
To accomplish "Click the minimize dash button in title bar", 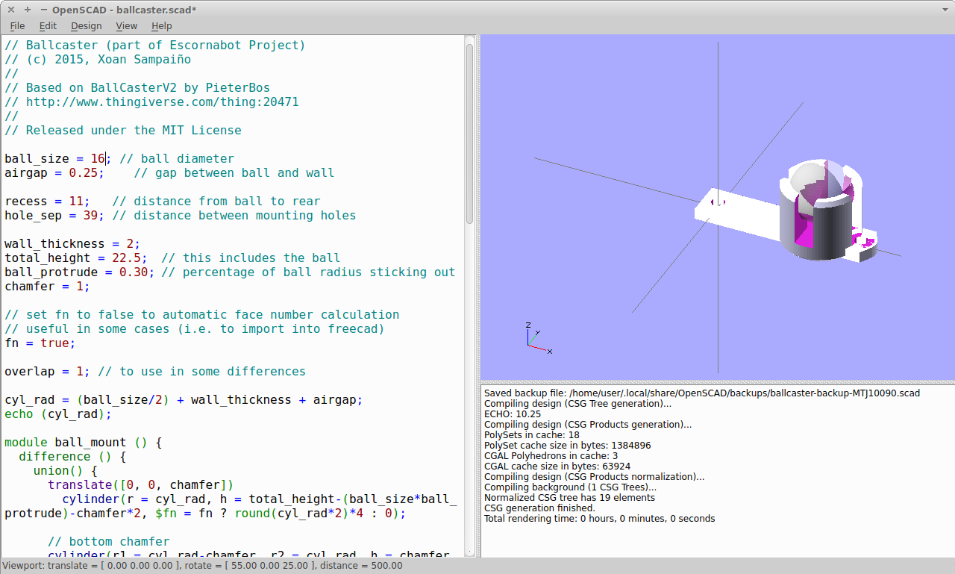I will click(x=44, y=10).
